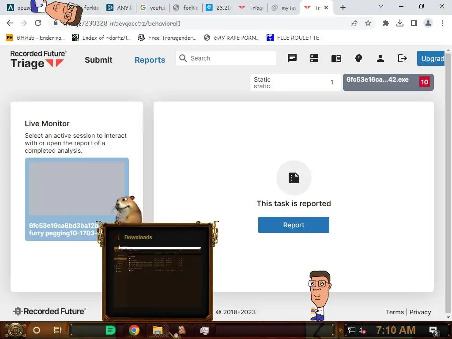452x339 pixels.
Task: Open the steampunk Start button
Action: [x=15, y=330]
